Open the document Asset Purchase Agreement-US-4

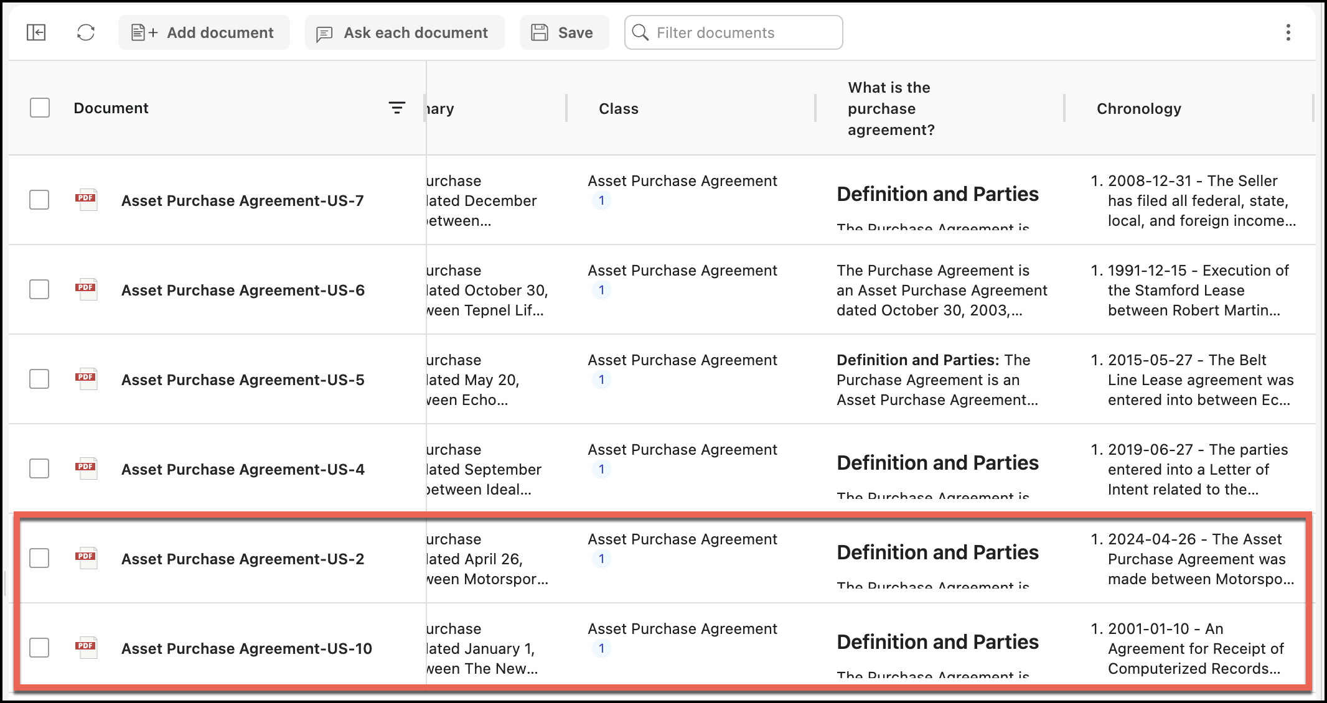243,469
